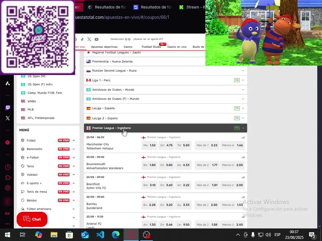Open WNBA in the sports list
322x241 pixels.
[32, 101]
